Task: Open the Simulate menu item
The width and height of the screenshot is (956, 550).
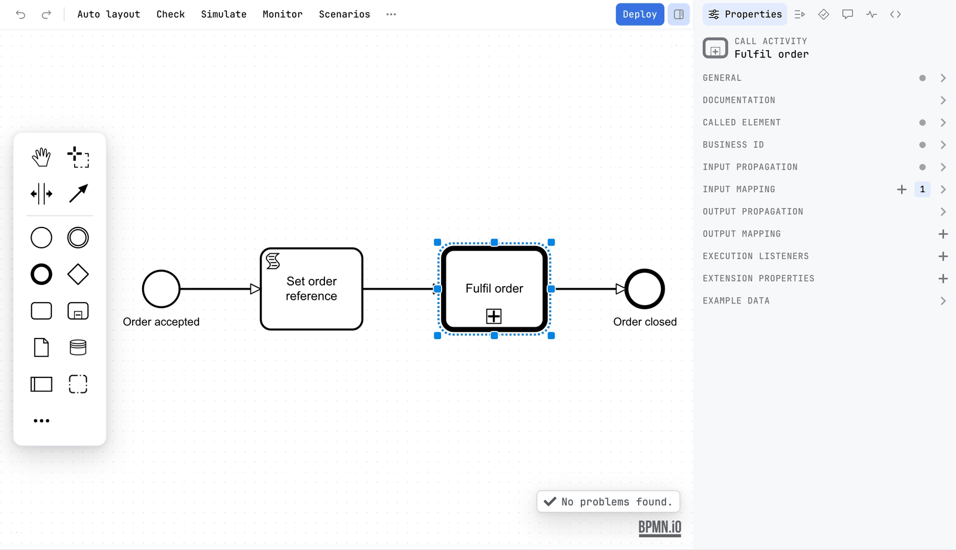Action: pos(223,14)
